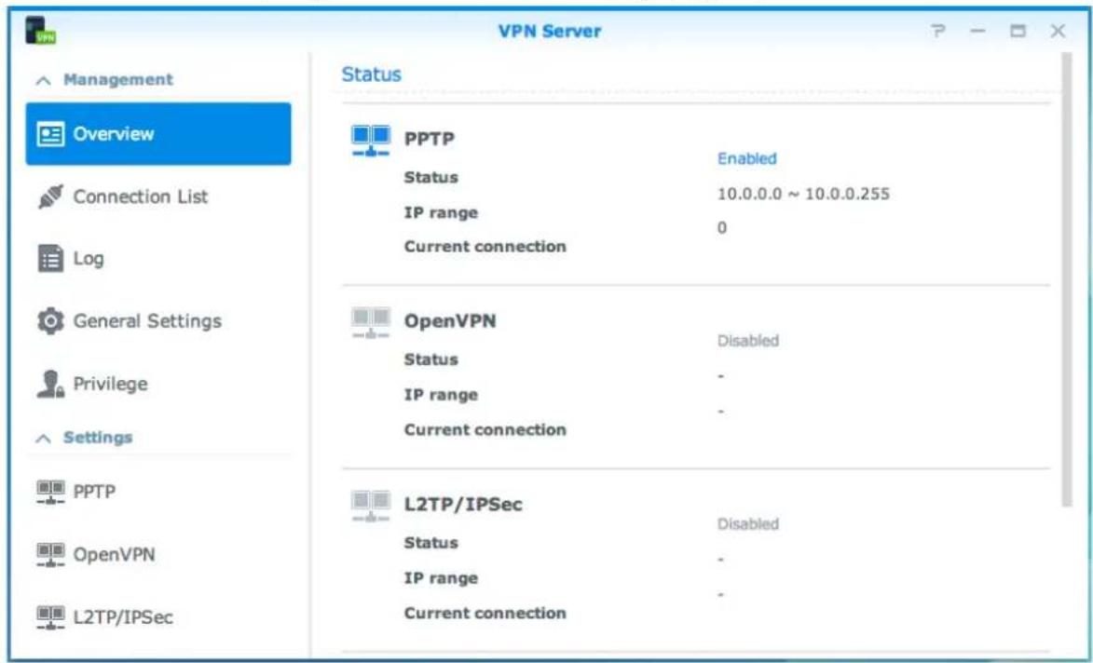Minimize the VPN Server window
This screenshot has width=1093, height=663.
978,32
